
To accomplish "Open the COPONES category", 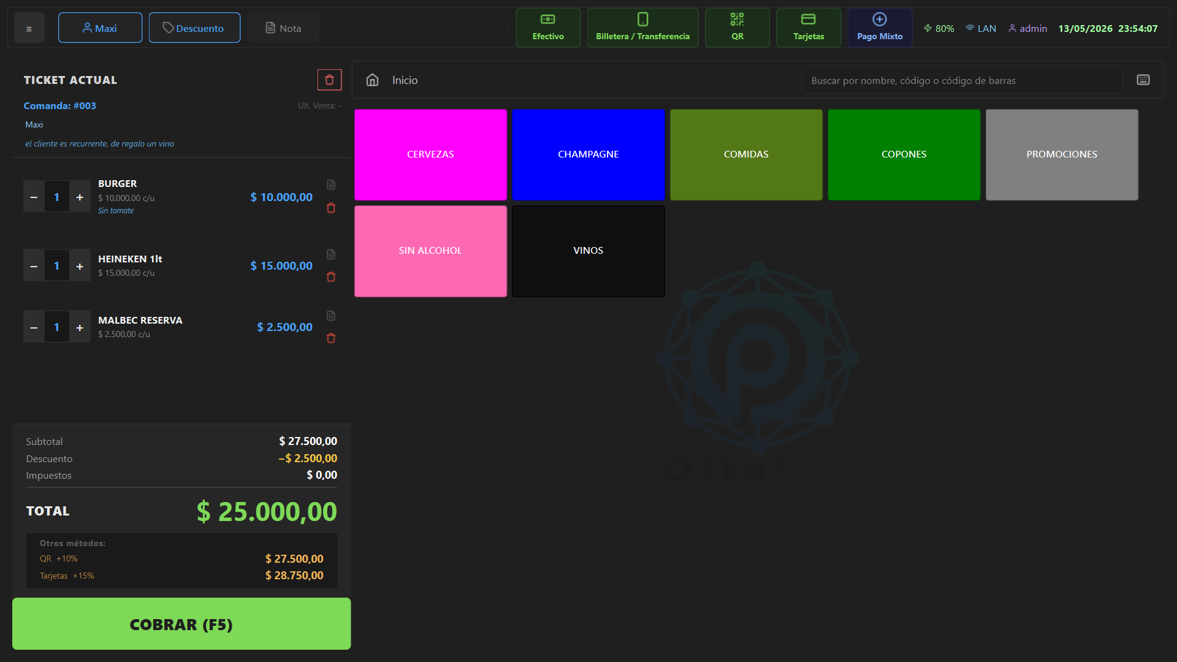I will (904, 154).
